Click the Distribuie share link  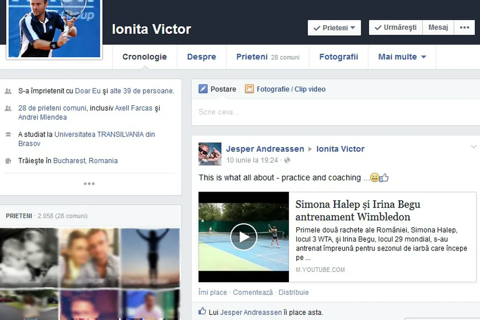(x=293, y=292)
